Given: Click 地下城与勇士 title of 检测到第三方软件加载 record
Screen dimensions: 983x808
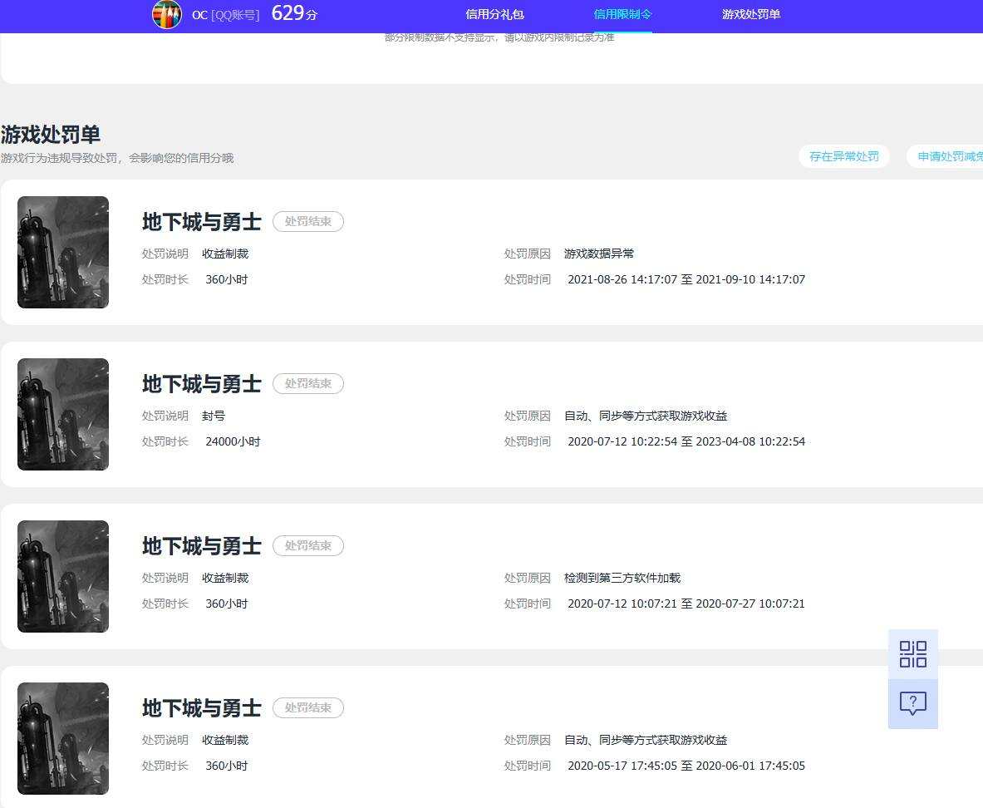Looking at the screenshot, I should pyautogui.click(x=202, y=546).
